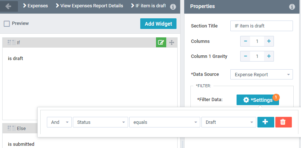Screen dimensions: 301x148
Task: Click the info icon in breadcrumb bar
Action: (173, 7)
